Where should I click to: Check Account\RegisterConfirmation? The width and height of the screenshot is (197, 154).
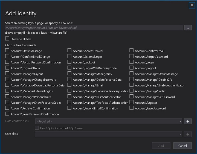click(7, 108)
